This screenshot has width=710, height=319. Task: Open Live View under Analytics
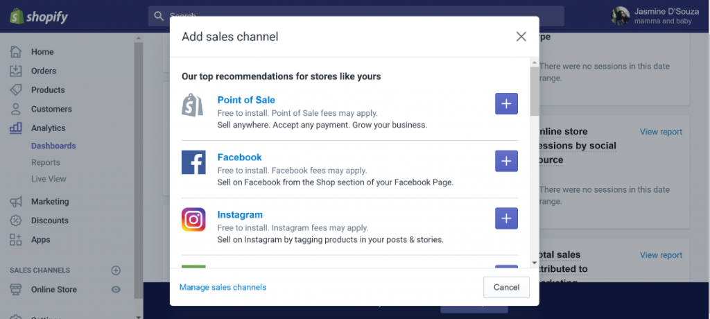[x=49, y=179]
